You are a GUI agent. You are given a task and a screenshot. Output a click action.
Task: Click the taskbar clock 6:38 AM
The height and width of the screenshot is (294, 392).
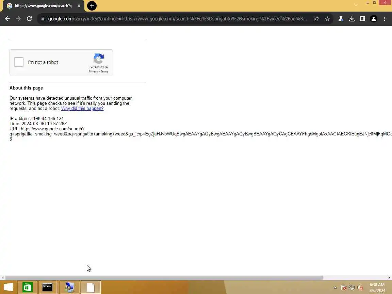(377, 285)
